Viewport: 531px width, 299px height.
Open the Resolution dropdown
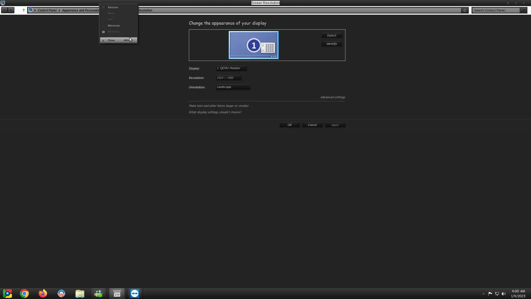click(x=228, y=78)
